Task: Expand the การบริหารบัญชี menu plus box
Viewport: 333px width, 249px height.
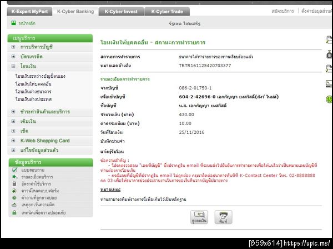Action: [13, 47]
